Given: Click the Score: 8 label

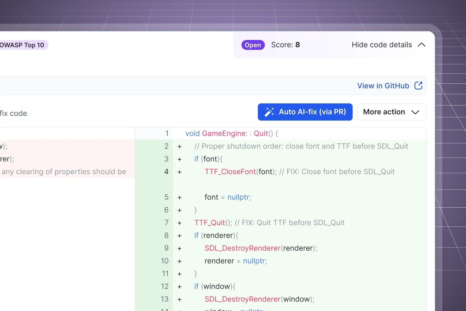Looking at the screenshot, I should 285,45.
